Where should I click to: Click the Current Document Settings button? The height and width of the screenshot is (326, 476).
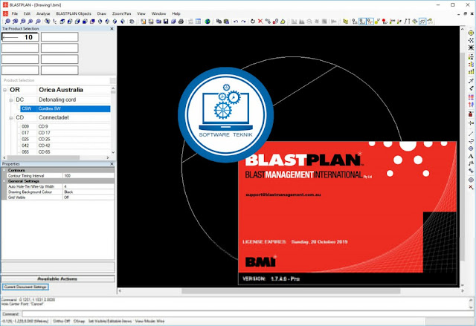(x=25, y=287)
